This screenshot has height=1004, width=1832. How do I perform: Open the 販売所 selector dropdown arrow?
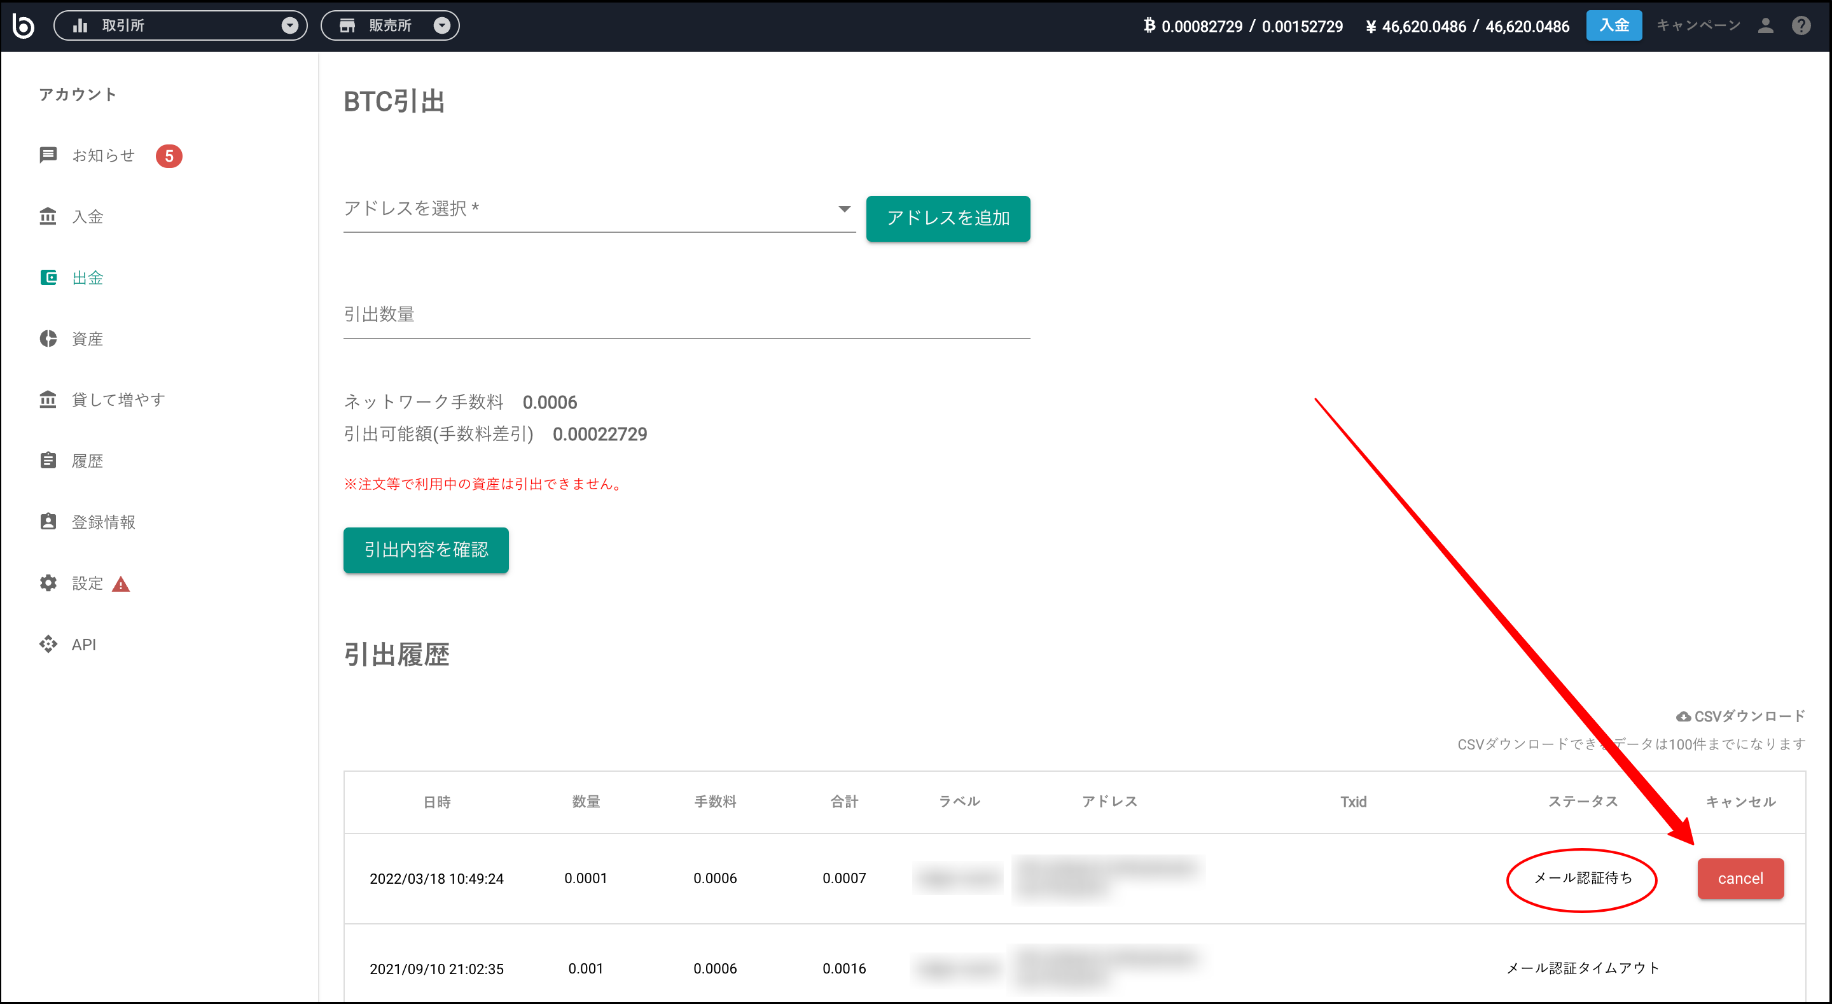[x=442, y=25]
